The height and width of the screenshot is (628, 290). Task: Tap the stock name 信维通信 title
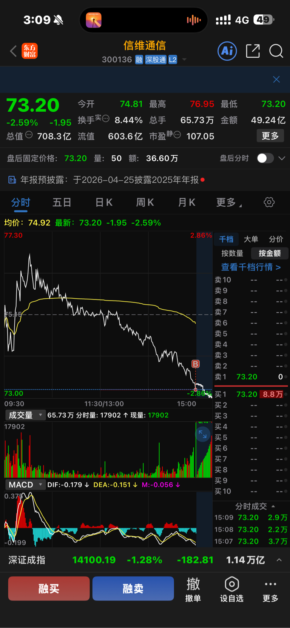click(145, 46)
